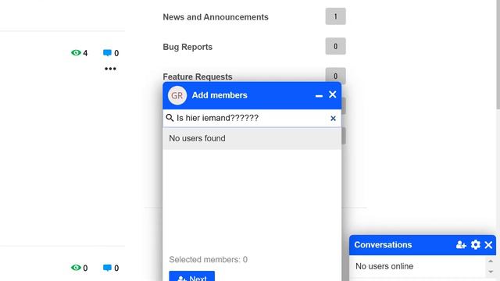Click the 'Selected members: 0' label
This screenshot has width=500, height=281.
(209, 259)
